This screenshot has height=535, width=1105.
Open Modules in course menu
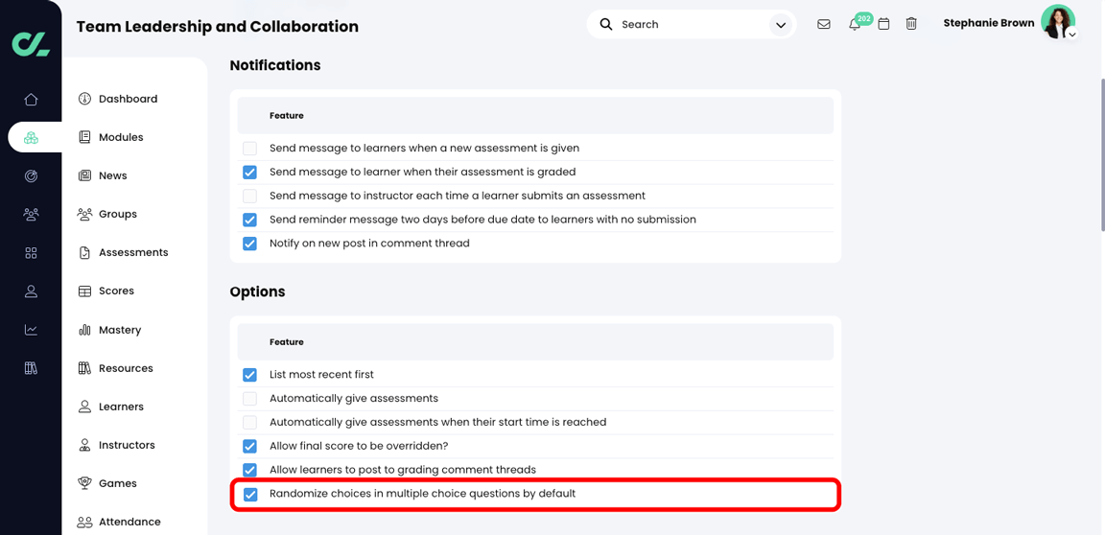[121, 137]
